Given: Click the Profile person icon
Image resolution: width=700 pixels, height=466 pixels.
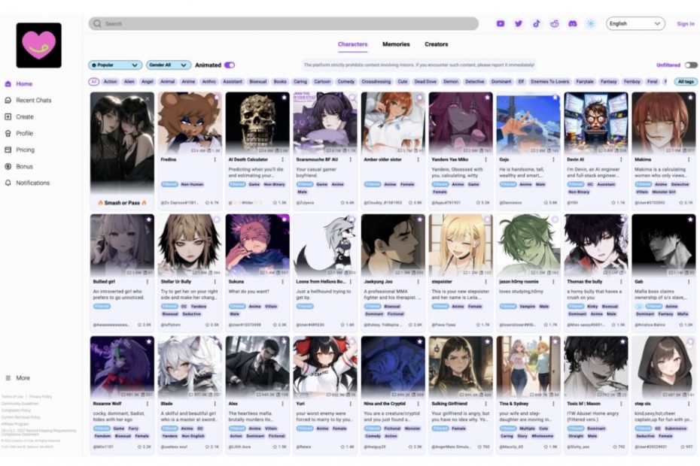Looking at the screenshot, I should pos(8,133).
